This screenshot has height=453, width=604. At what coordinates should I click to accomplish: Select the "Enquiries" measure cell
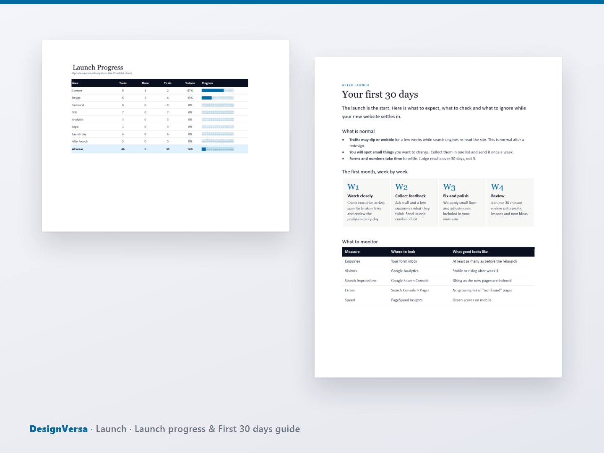pos(352,261)
